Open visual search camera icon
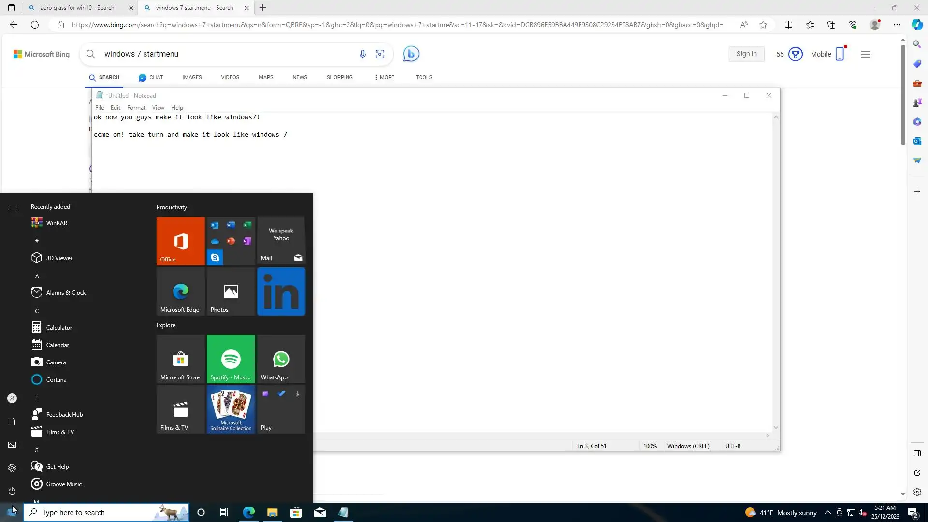This screenshot has height=522, width=928. coord(380,54)
